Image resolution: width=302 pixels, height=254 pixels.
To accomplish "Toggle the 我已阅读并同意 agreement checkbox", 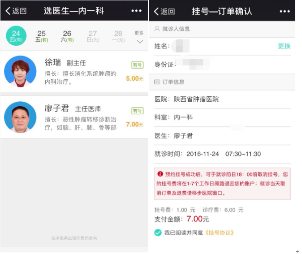I will coord(158,232).
